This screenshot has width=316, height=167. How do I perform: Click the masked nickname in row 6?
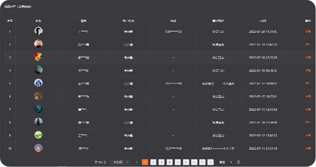coord(83,96)
